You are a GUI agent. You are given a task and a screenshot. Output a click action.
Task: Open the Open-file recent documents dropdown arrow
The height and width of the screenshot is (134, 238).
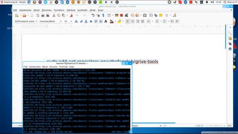click(28, 15)
